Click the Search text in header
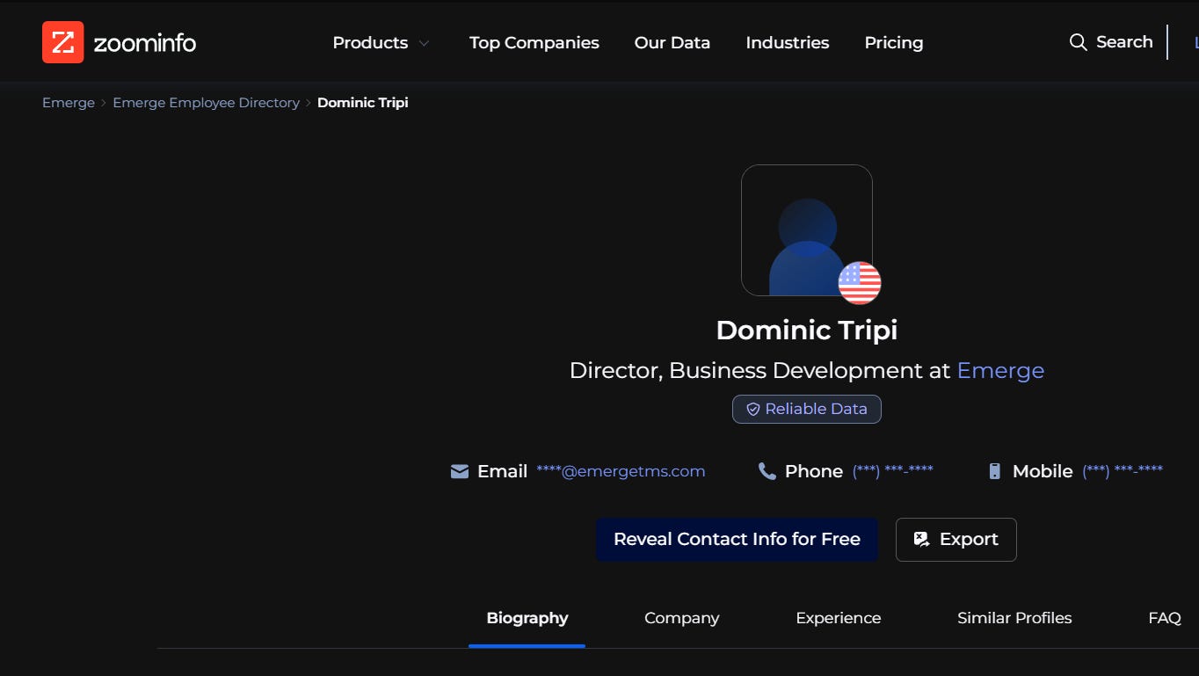The width and height of the screenshot is (1199, 676). (x=1124, y=41)
